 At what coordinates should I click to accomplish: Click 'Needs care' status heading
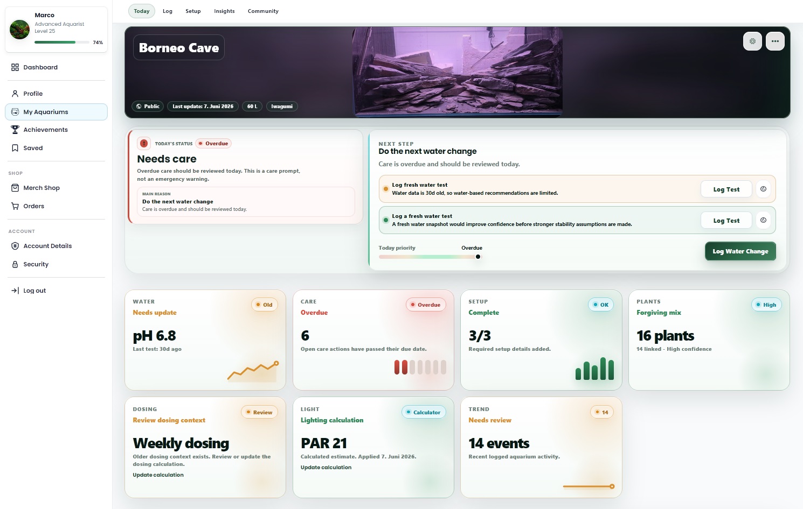tap(167, 159)
